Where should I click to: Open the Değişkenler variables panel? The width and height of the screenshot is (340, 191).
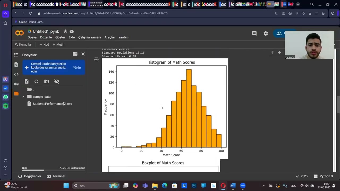click(x=29, y=176)
